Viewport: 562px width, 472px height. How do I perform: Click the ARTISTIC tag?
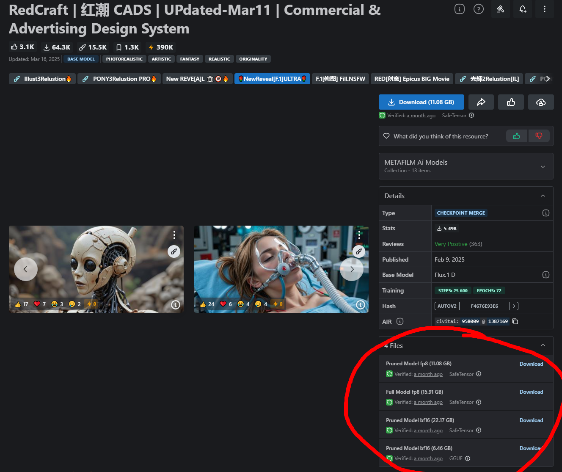coord(161,59)
